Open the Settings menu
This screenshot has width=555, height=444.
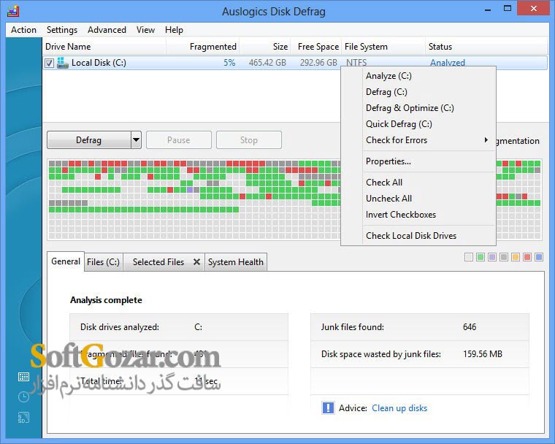pos(62,30)
